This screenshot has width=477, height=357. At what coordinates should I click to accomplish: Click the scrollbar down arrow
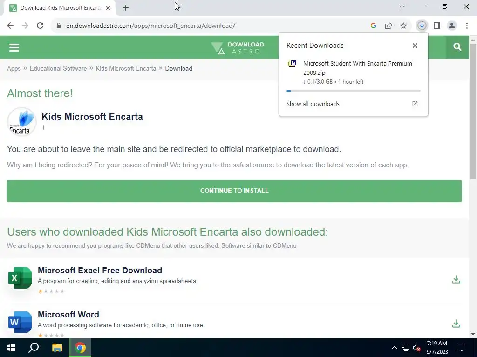(x=473, y=334)
